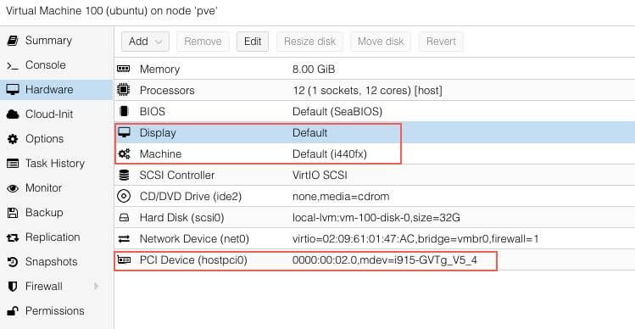Open the Permissions section
This screenshot has width=635, height=329.
[56, 310]
